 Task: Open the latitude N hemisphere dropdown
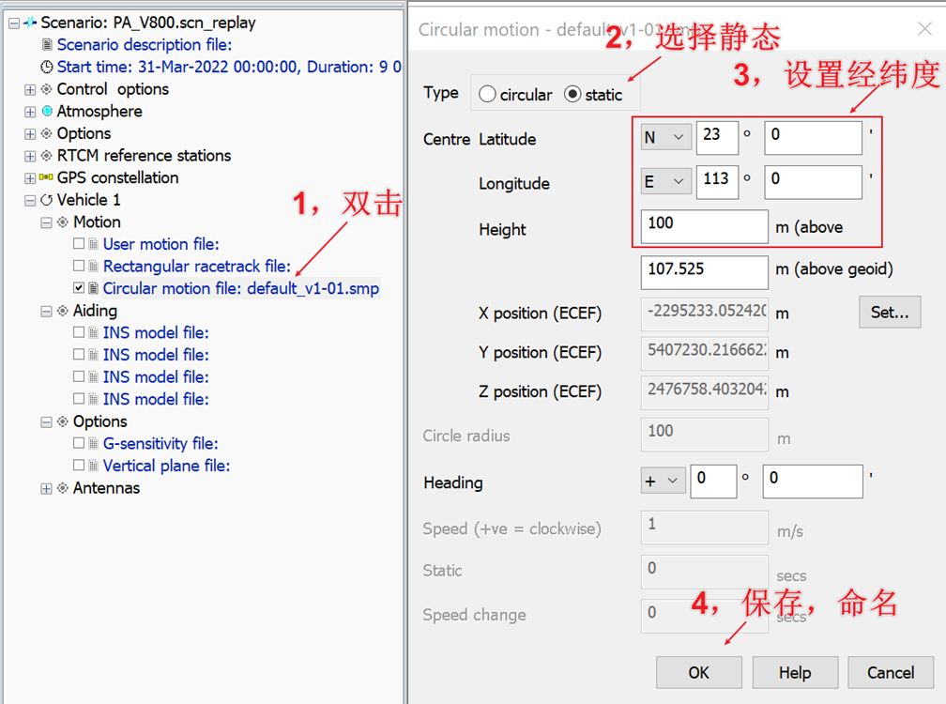pos(665,138)
